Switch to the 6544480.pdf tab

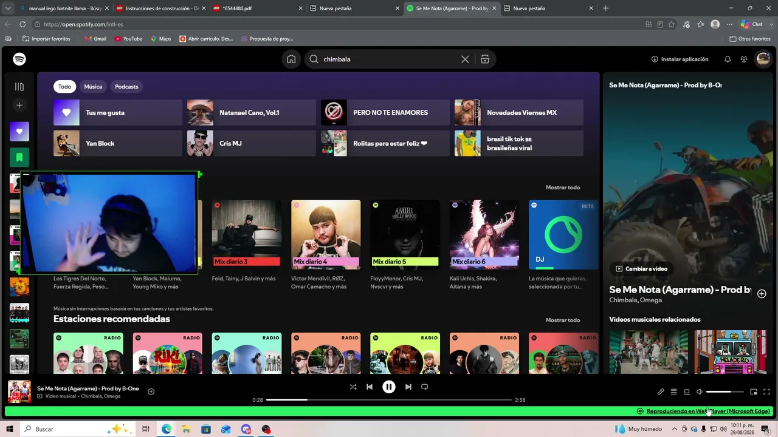(x=258, y=8)
